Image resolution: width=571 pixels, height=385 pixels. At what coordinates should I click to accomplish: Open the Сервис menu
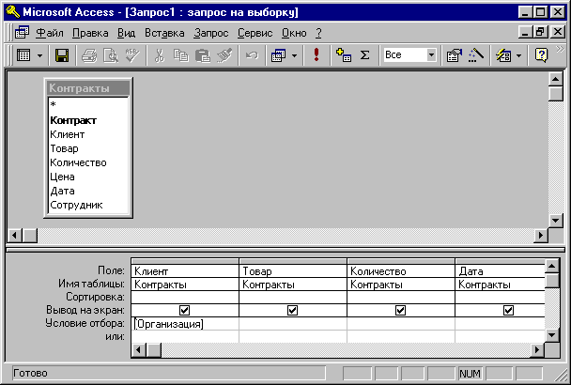(x=255, y=33)
